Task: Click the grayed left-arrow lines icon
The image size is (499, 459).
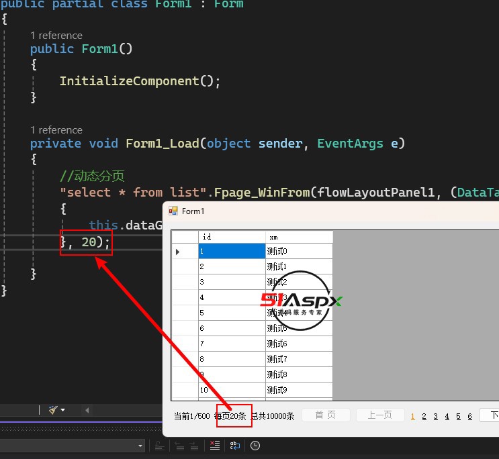Action: pyautogui.click(x=179, y=446)
